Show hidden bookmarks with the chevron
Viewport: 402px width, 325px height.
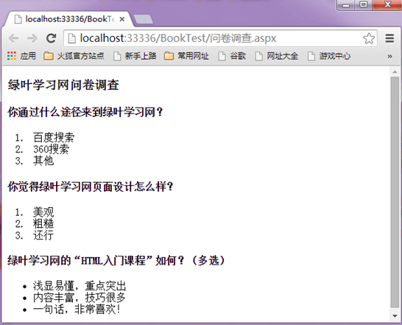point(389,56)
